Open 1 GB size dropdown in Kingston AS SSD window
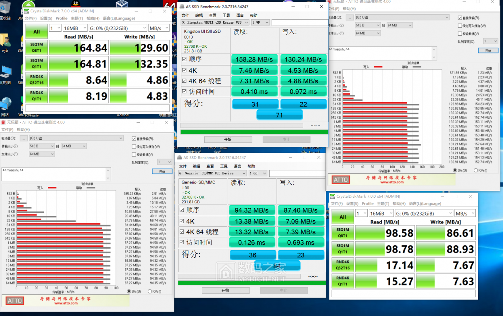 pyautogui.click(x=260, y=23)
